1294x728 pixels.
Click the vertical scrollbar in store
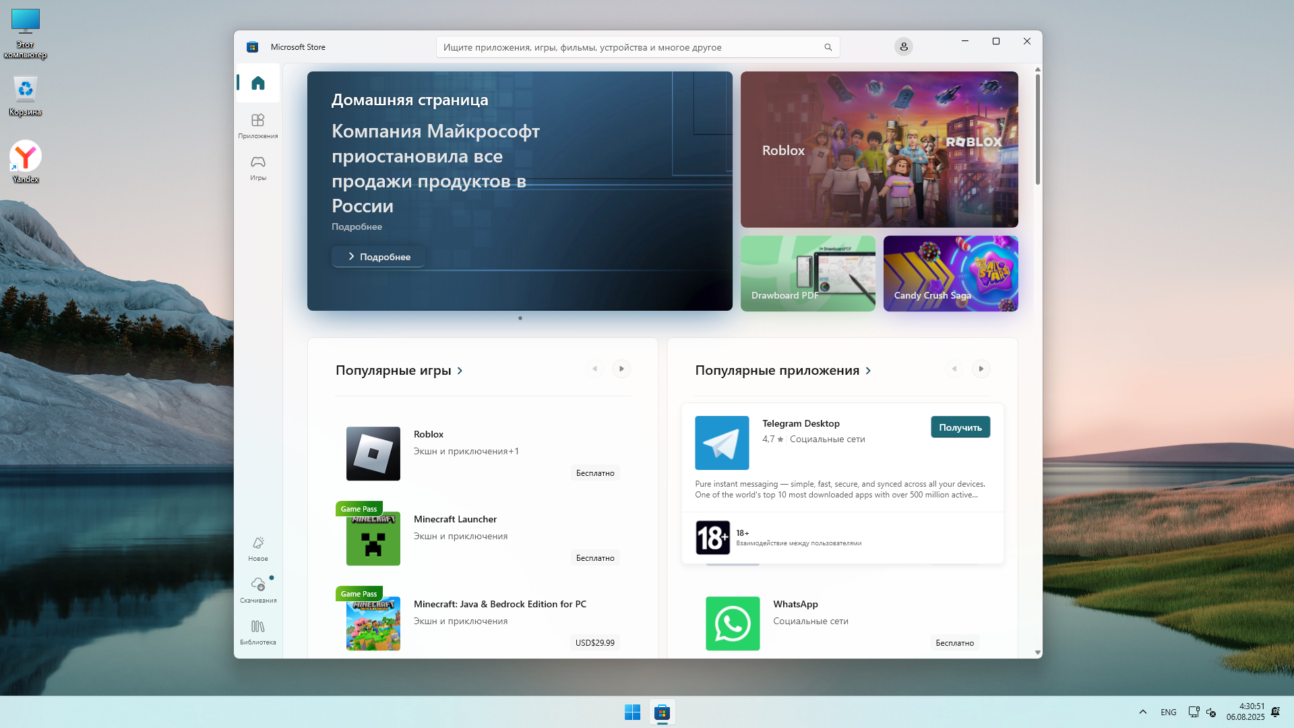(x=1037, y=128)
